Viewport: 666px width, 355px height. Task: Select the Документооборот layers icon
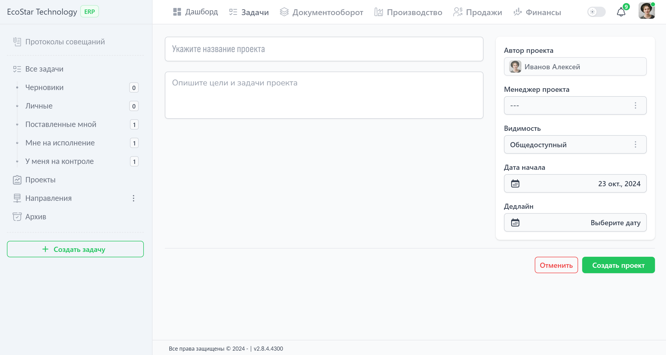pos(284,12)
